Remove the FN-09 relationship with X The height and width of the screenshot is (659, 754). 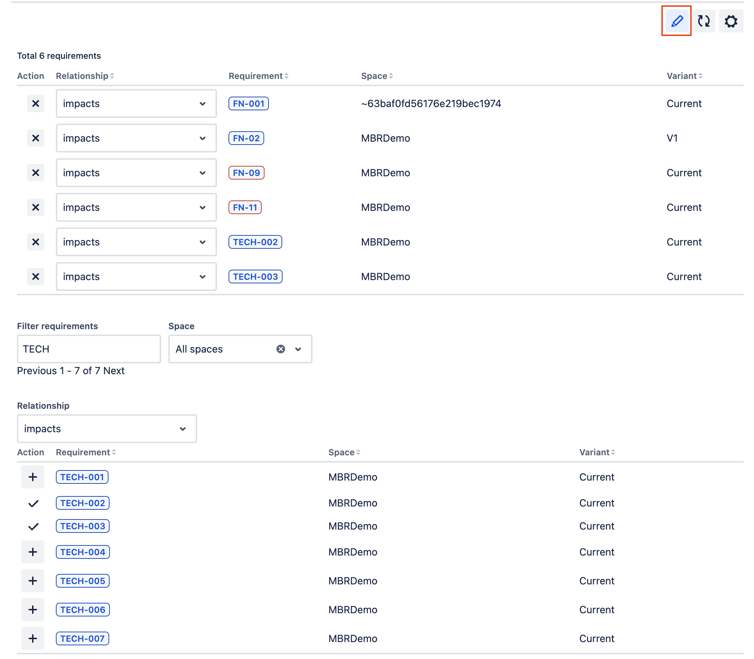click(x=35, y=173)
